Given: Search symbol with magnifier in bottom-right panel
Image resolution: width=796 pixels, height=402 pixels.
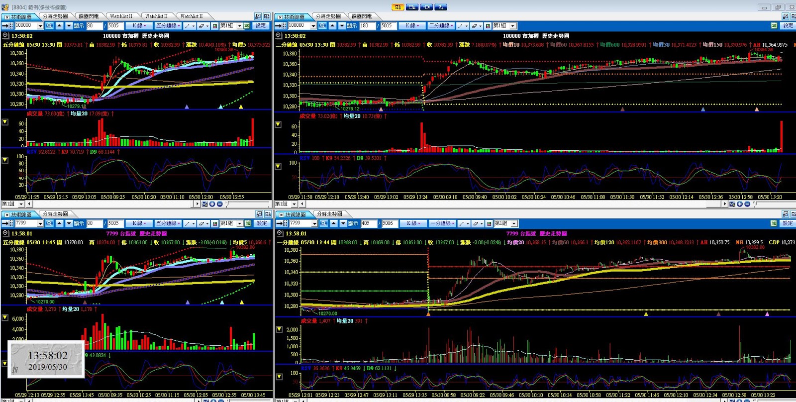Looking at the screenshot, I should pos(323,223).
